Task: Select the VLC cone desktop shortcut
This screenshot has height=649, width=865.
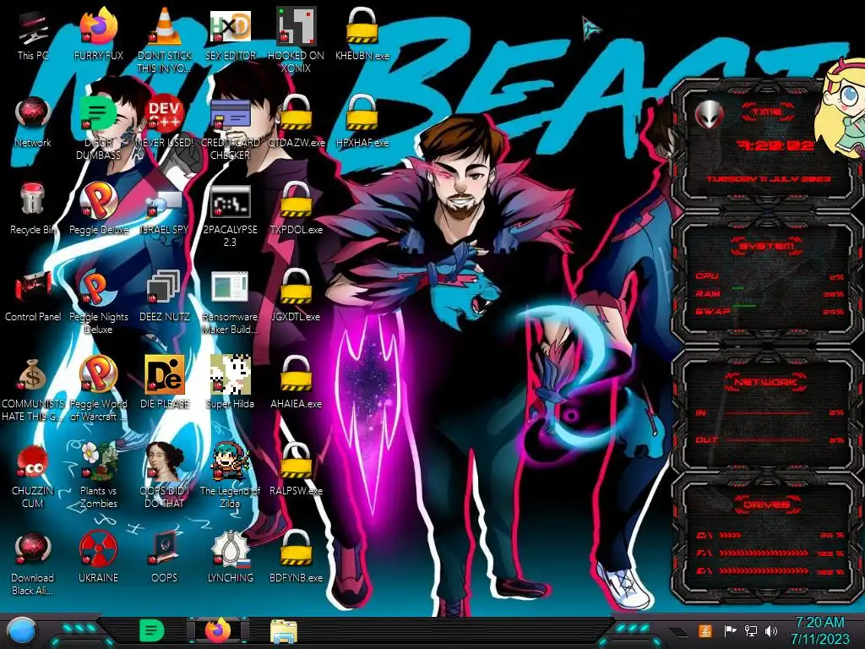Action: point(165,40)
